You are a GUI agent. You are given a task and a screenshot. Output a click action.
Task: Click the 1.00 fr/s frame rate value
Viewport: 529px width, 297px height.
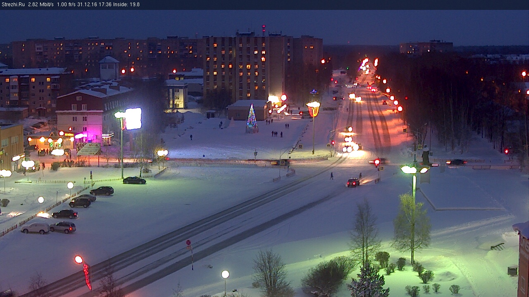coord(66,5)
